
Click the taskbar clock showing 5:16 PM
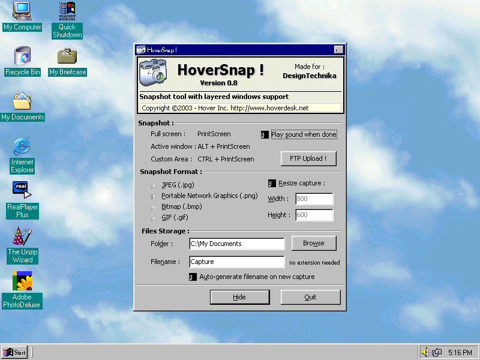[460, 353]
